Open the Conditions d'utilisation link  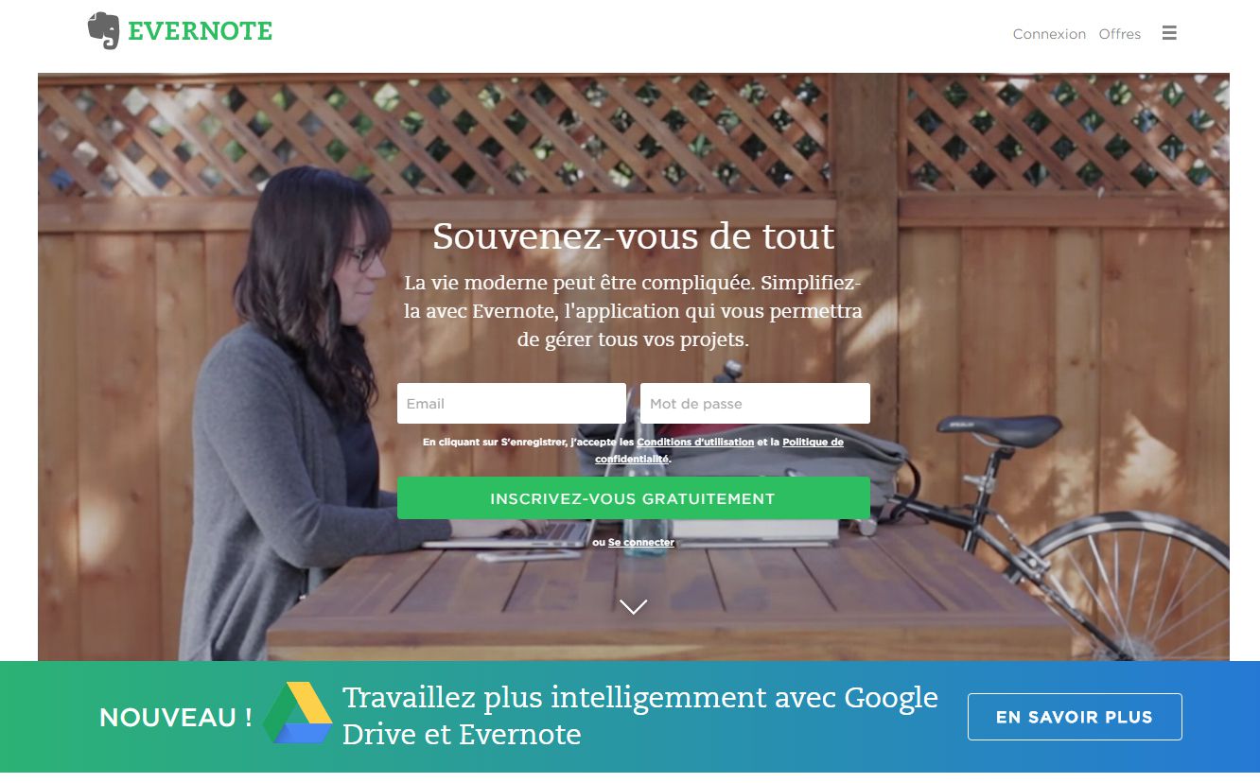click(x=695, y=442)
